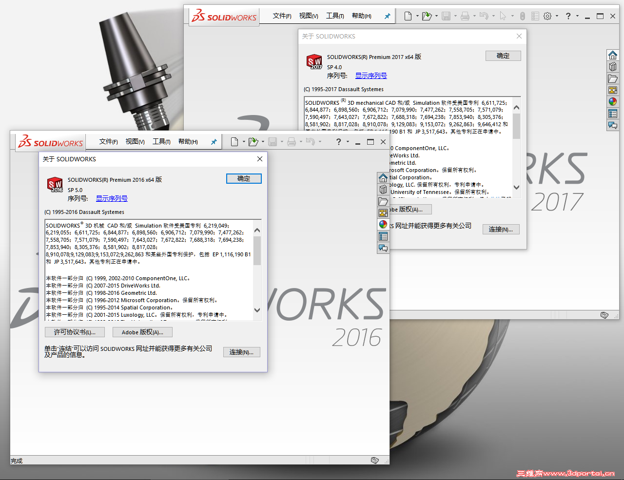Expand Undo dropdown arrow in 2016 window

pyautogui.click(x=320, y=142)
